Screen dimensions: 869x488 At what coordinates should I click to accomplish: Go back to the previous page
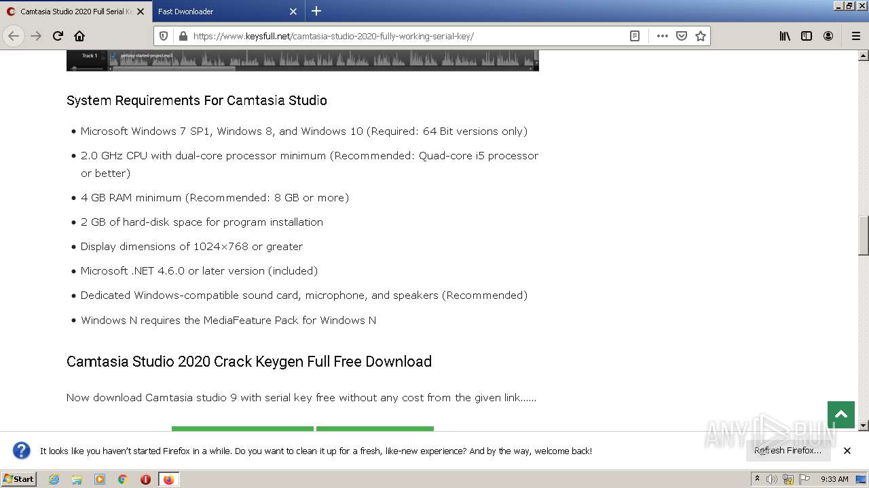[x=14, y=36]
